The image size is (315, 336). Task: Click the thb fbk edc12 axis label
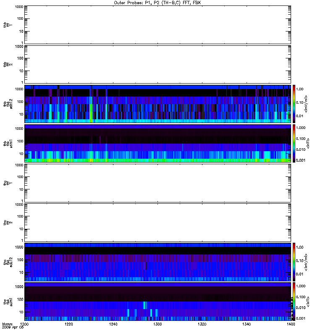[8, 104]
